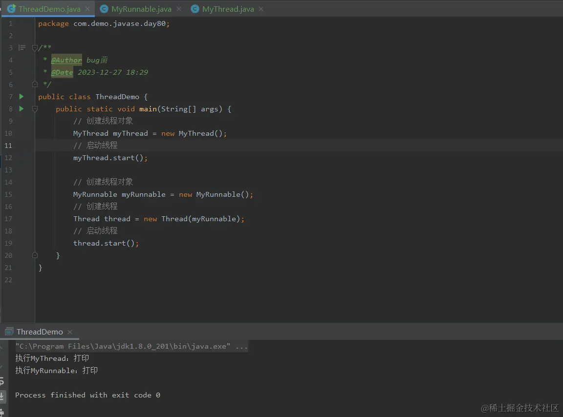
Task: Click the Process finished with exit code 0 line
Action: (x=87, y=395)
